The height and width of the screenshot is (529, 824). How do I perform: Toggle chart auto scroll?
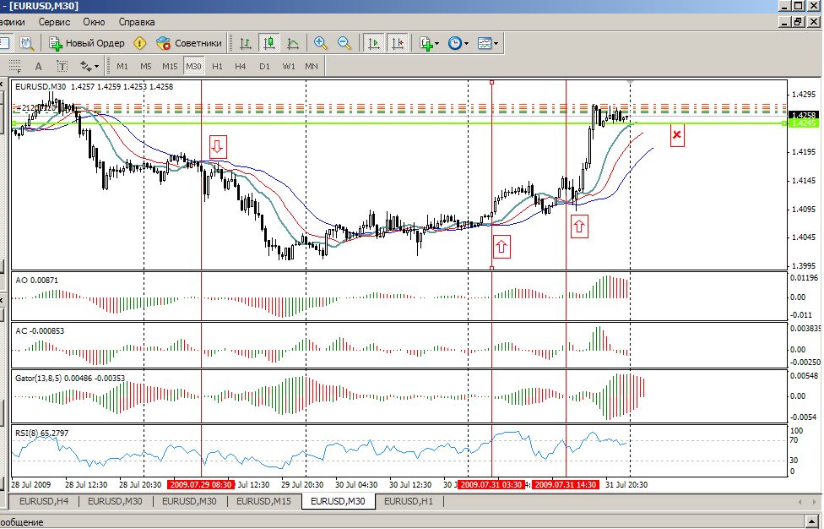374,43
